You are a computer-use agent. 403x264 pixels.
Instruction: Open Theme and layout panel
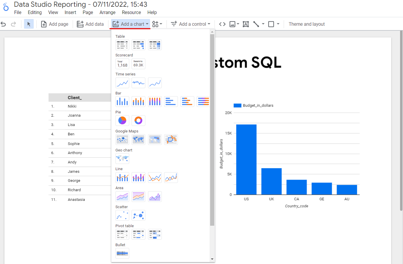(307, 24)
